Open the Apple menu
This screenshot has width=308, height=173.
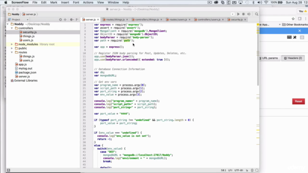[x=5, y=2]
